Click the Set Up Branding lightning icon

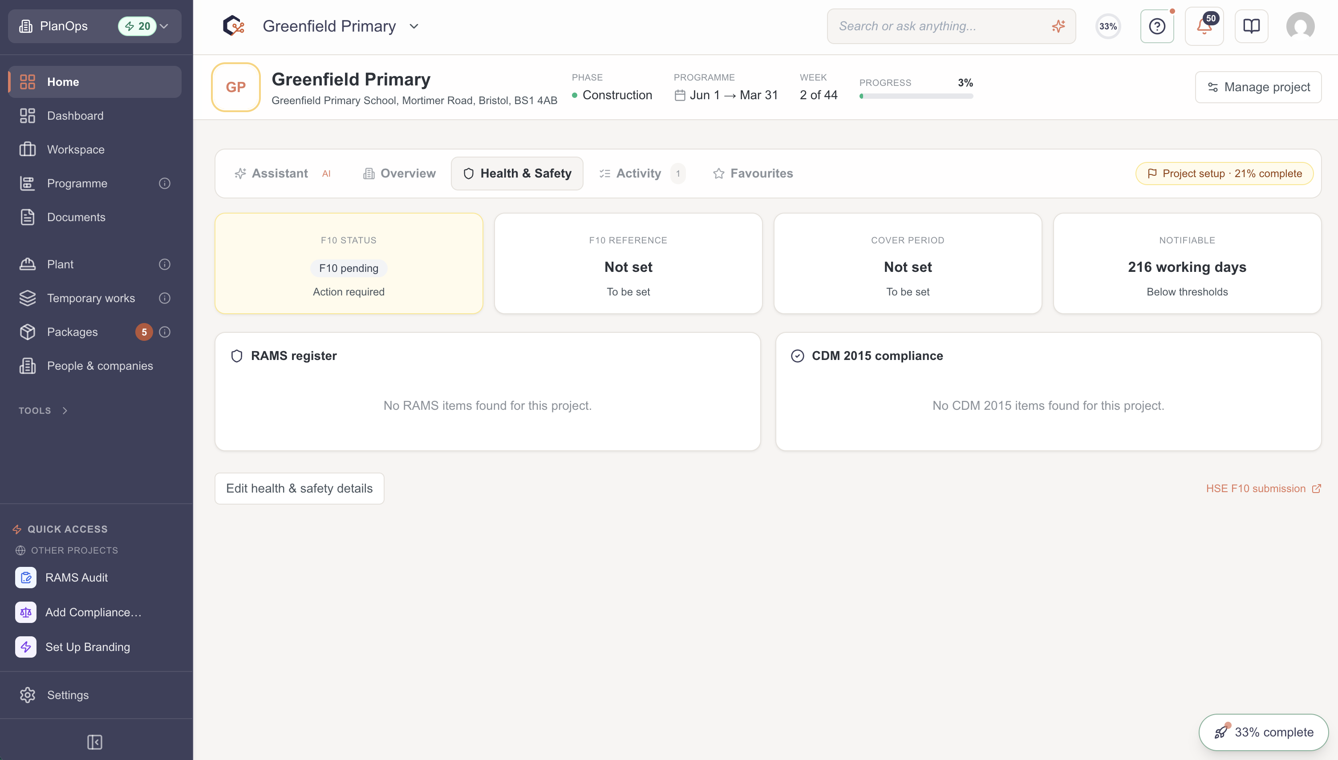click(25, 647)
